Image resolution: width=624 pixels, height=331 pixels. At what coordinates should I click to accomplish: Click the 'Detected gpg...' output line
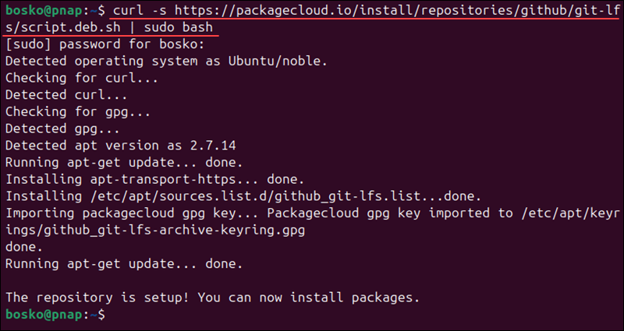pos(62,129)
